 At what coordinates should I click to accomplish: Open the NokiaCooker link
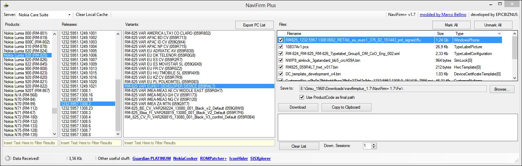185,159
